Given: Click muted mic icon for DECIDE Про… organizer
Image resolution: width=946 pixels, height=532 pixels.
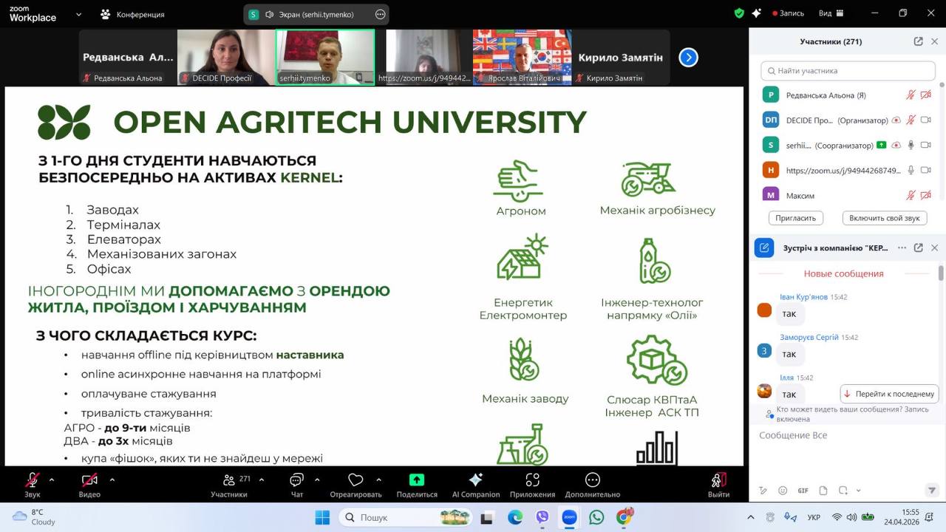Looking at the screenshot, I should click(x=911, y=120).
